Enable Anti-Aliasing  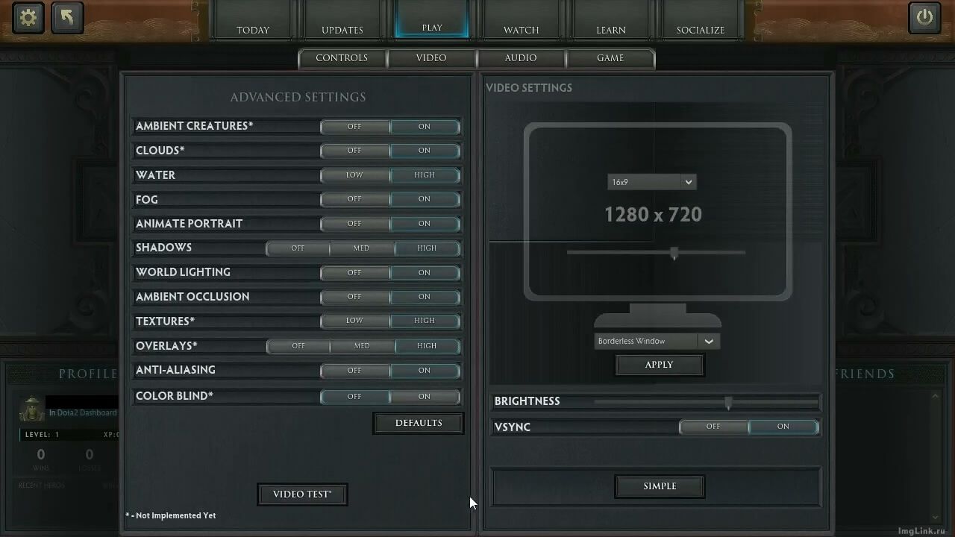(x=425, y=371)
